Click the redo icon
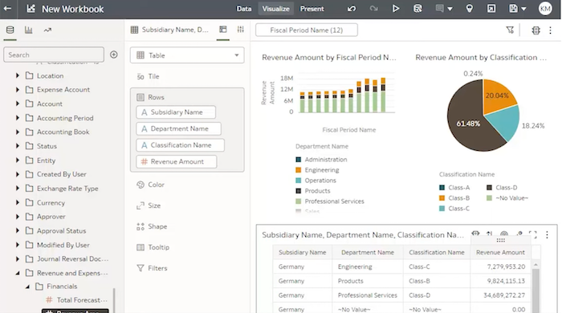This screenshot has width=562, height=313. (x=373, y=9)
